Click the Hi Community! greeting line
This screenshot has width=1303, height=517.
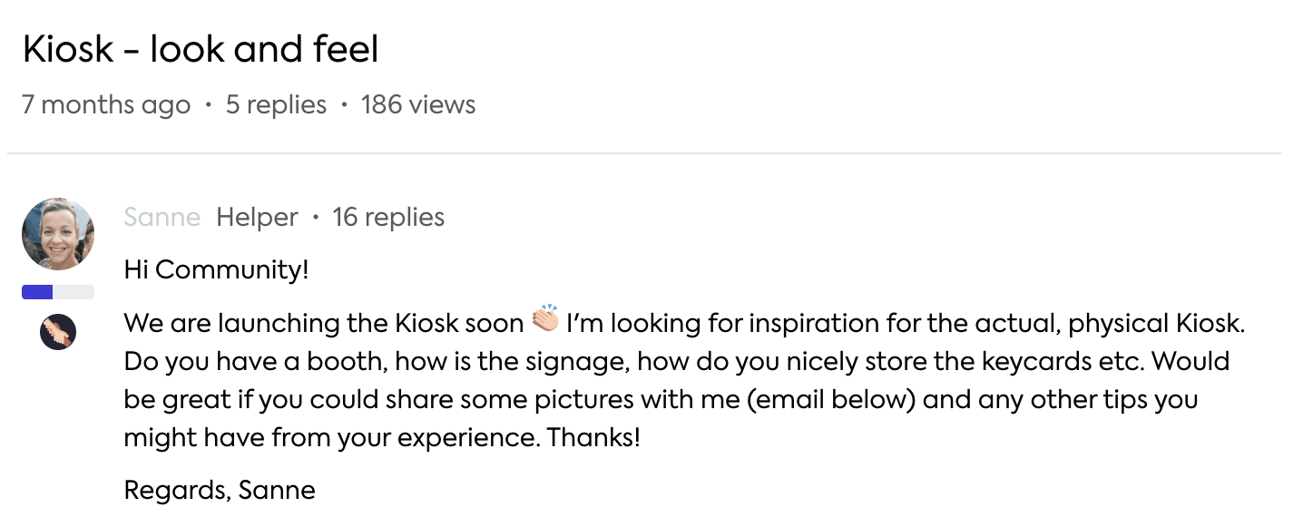(x=216, y=270)
